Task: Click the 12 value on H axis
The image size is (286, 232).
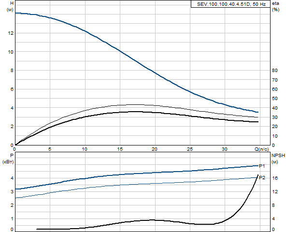Action: point(11,33)
